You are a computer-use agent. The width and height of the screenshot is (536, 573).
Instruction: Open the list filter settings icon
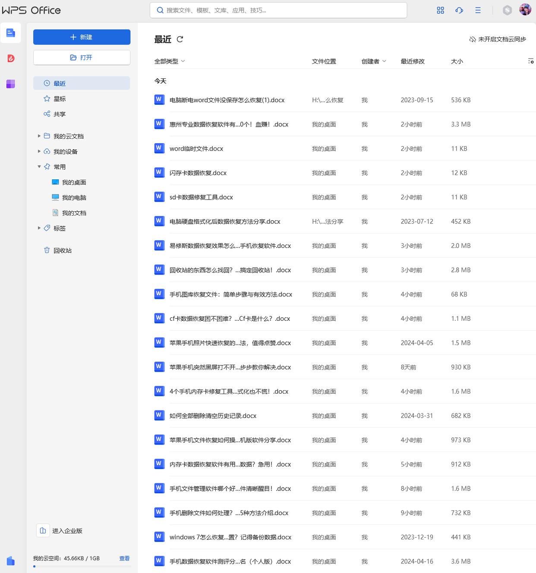tap(530, 61)
